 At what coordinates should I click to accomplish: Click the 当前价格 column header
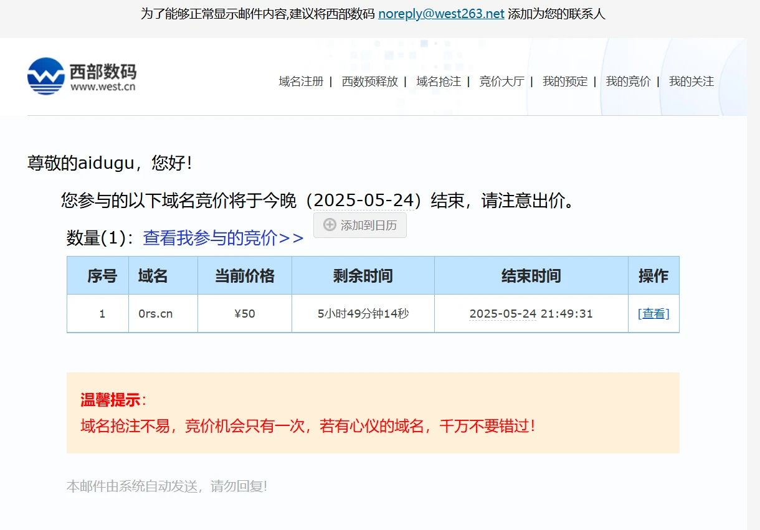point(244,276)
